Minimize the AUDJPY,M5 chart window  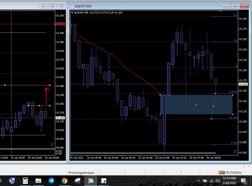coord(226,6)
